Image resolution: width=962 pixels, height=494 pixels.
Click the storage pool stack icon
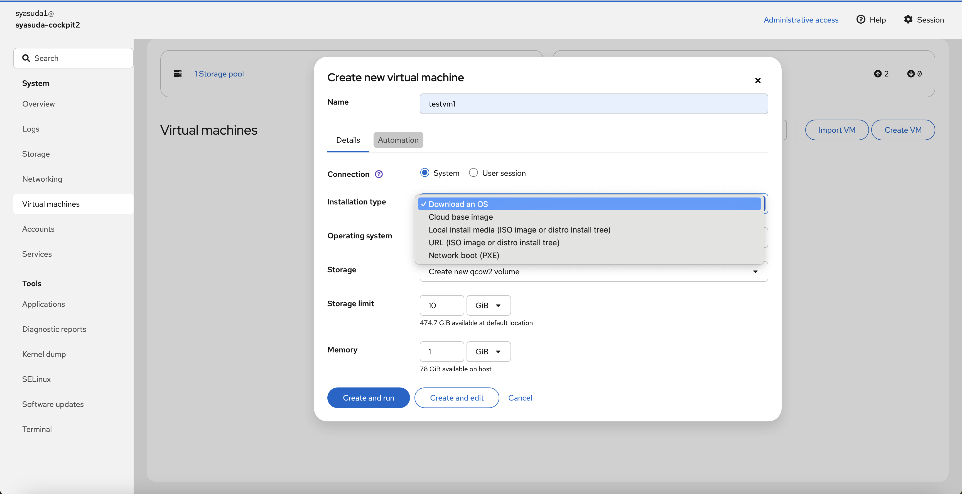click(177, 74)
